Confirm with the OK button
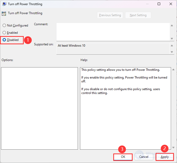This screenshot has height=163, width=177. tap(123, 157)
